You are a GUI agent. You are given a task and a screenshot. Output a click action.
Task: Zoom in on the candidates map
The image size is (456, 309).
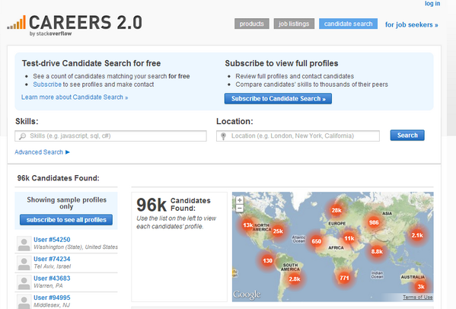coord(240,200)
